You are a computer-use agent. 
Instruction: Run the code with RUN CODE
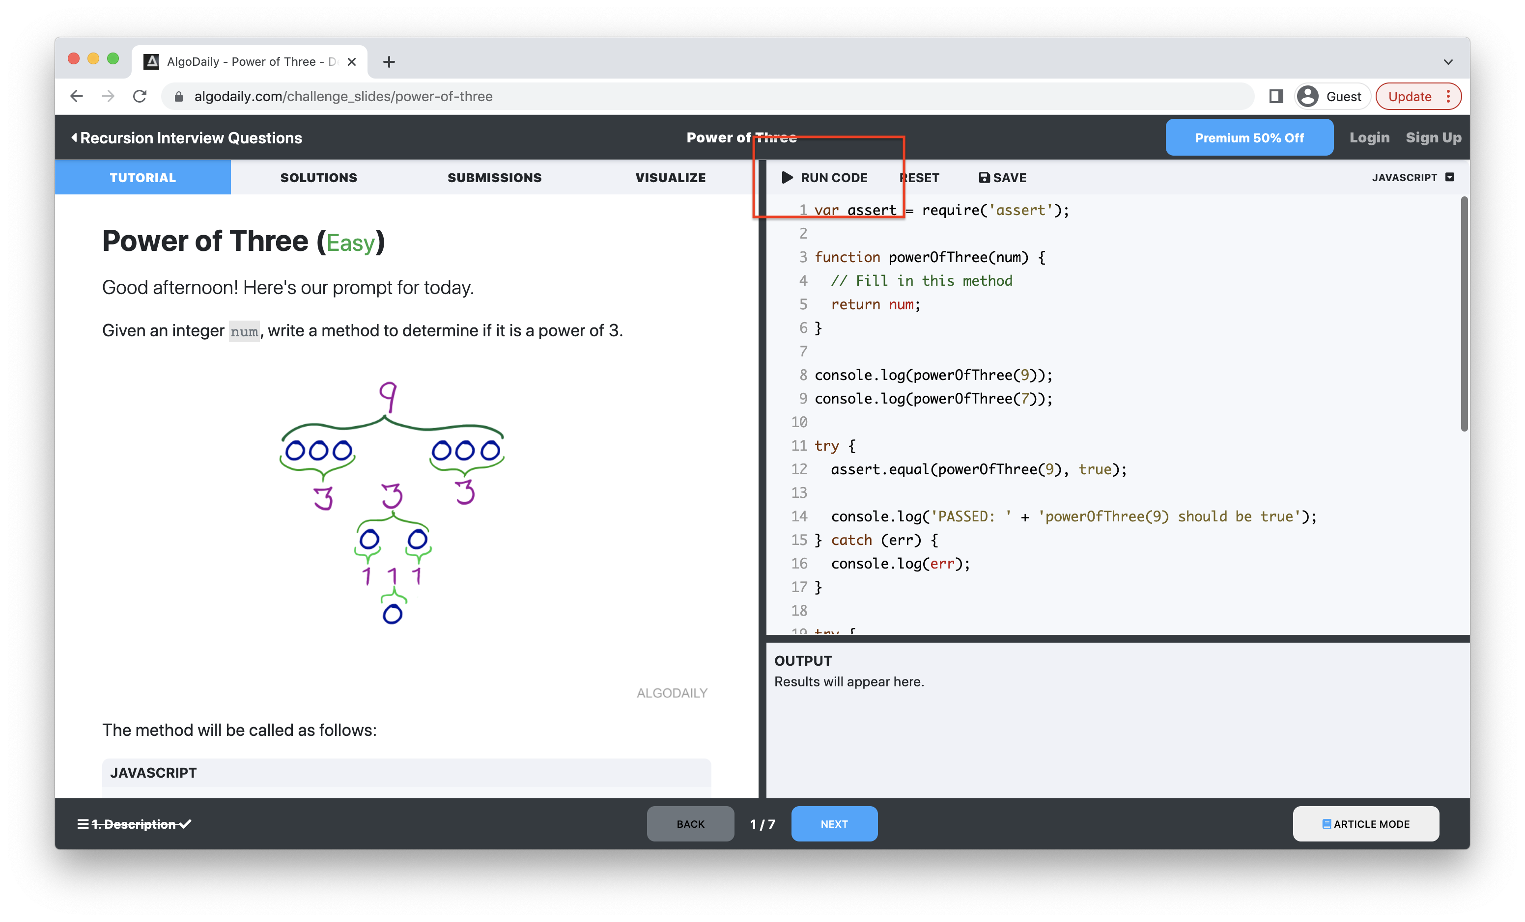coord(824,177)
